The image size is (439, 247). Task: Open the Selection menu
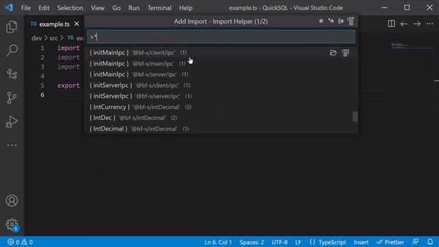(x=70, y=8)
